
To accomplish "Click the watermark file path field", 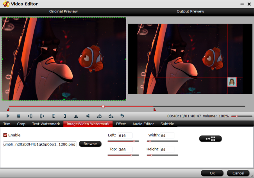I will [x=39, y=144].
